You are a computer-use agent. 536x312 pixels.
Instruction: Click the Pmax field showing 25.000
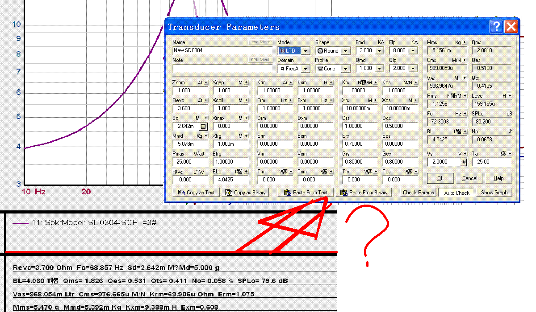click(190, 162)
